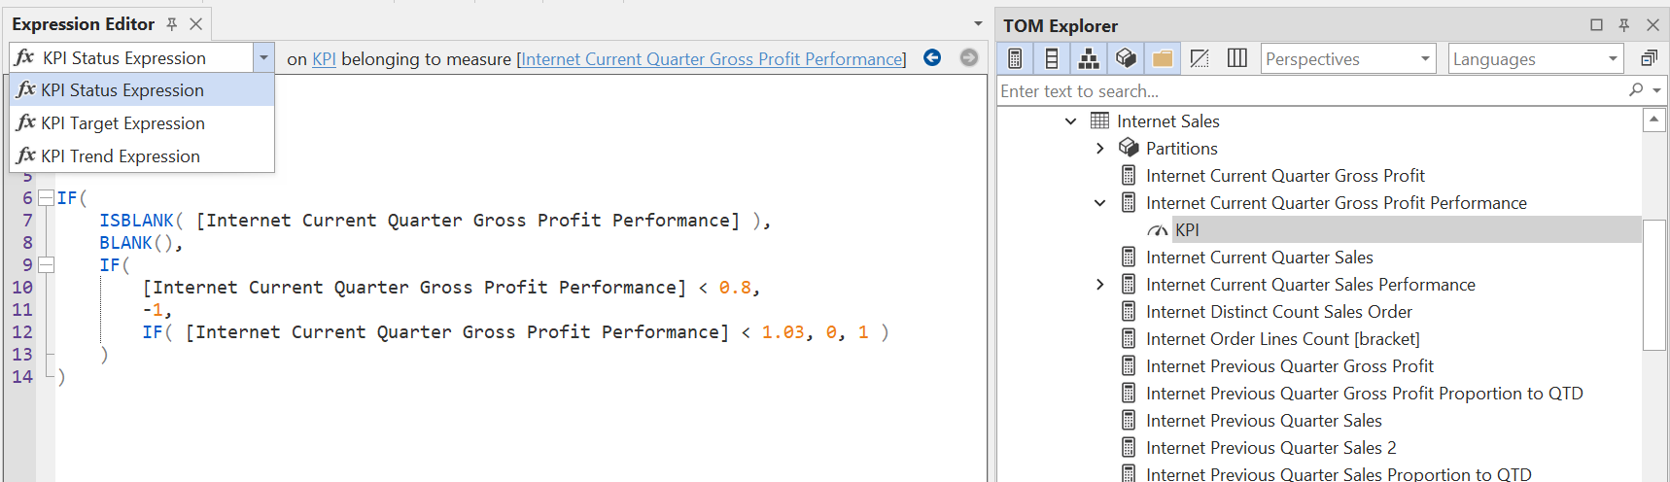Pin the Expression Editor tab
Image resolution: width=1670 pixels, height=482 pixels.
pyautogui.click(x=172, y=24)
